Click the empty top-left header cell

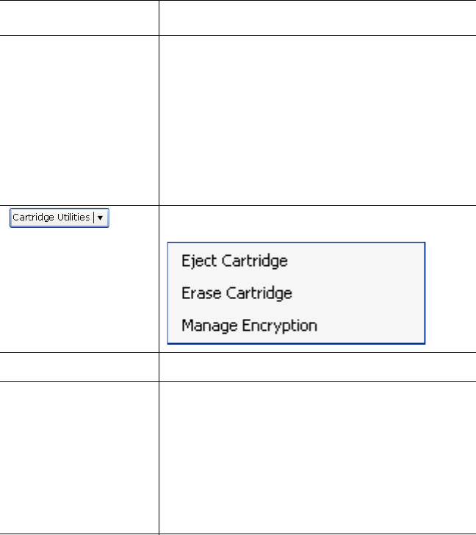pos(79,18)
